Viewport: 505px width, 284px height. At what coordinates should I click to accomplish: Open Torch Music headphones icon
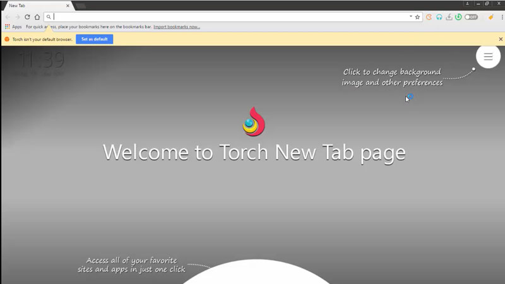pos(439,17)
